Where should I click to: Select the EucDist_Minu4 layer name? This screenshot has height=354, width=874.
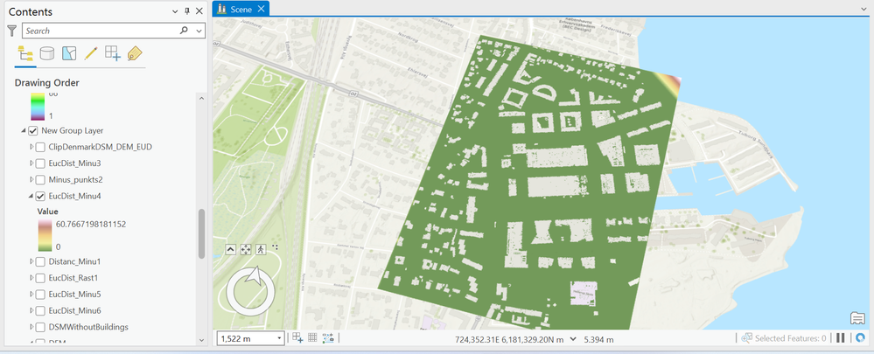[x=74, y=196]
